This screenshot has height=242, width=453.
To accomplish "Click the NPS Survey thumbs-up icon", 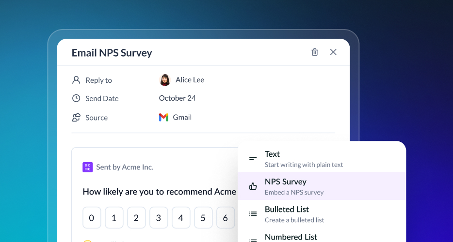I will pyautogui.click(x=253, y=186).
